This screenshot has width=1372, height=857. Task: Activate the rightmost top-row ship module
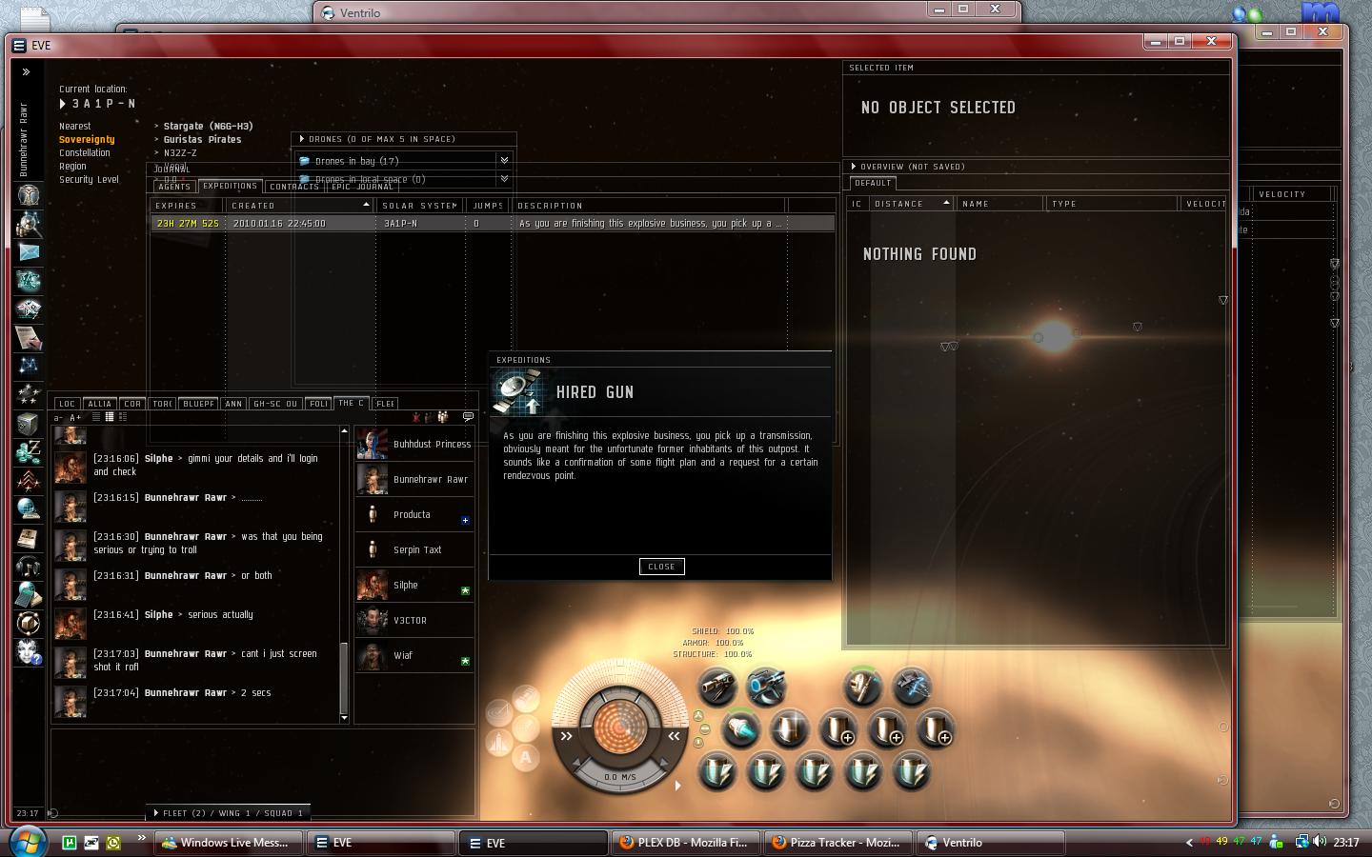point(911,687)
